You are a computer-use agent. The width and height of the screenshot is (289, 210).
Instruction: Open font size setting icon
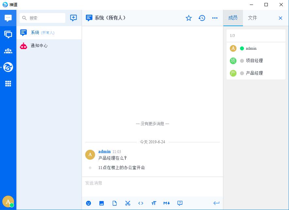[154, 203]
